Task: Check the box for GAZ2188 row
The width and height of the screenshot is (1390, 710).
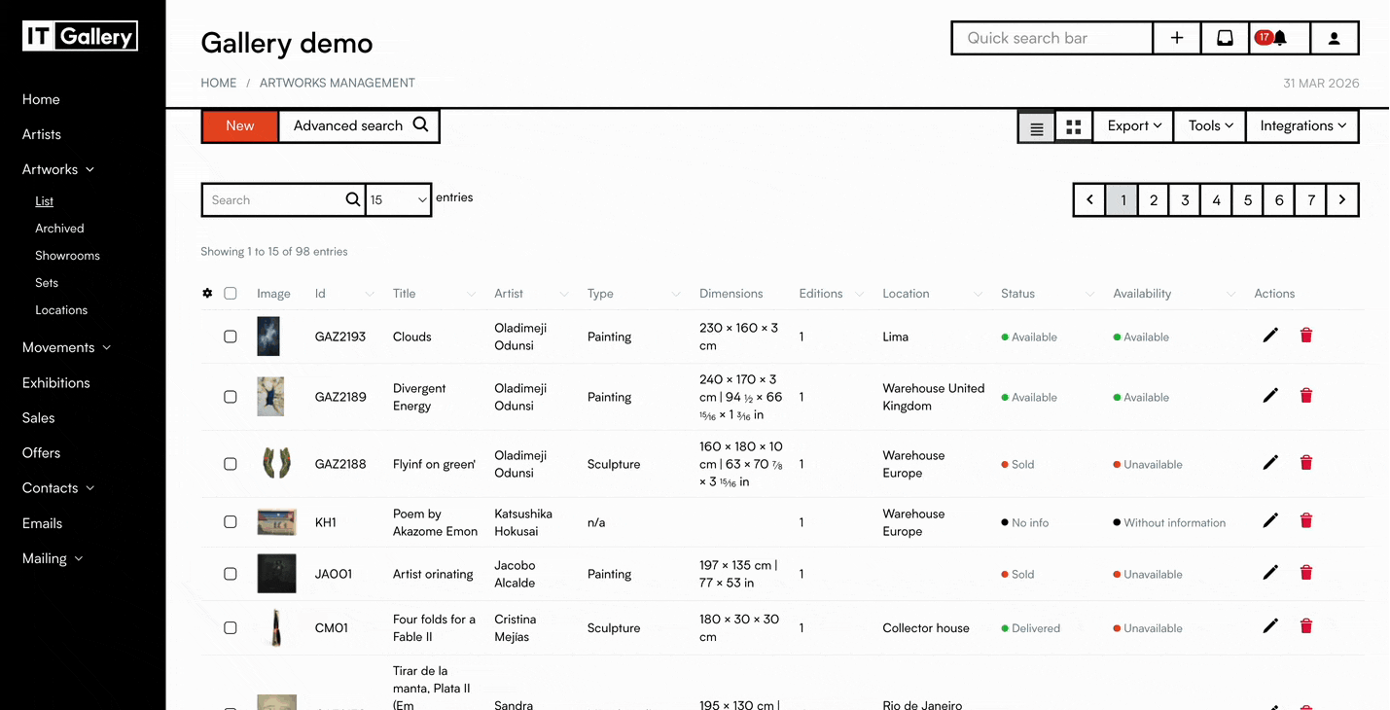Action: 231,464
